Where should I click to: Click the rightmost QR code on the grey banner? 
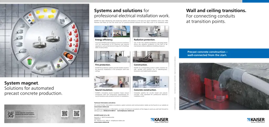[76, 114]
